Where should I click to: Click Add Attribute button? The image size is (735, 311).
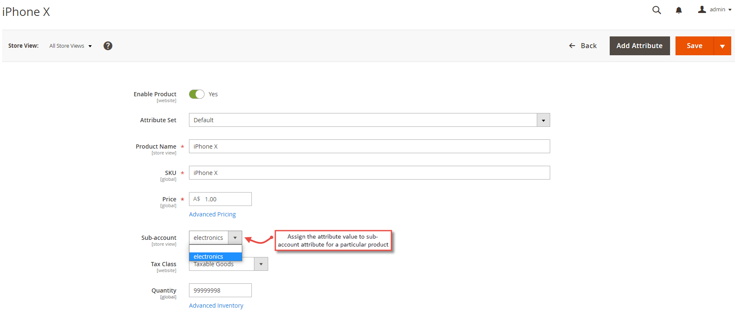[639, 46]
